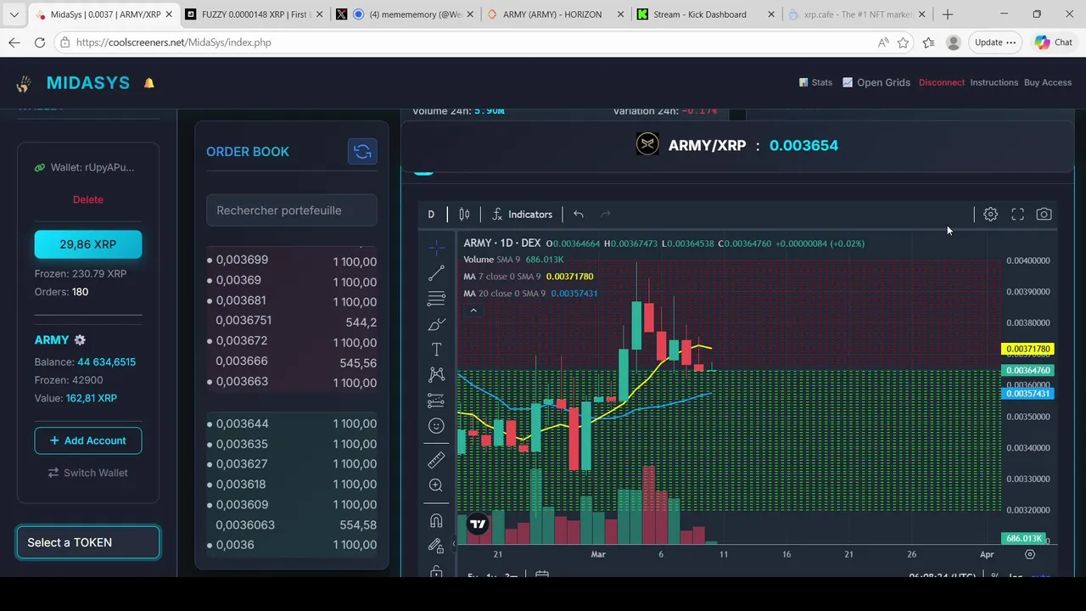This screenshot has width=1086, height=611.
Task: Select the brush drawing tool
Action: pos(436,324)
